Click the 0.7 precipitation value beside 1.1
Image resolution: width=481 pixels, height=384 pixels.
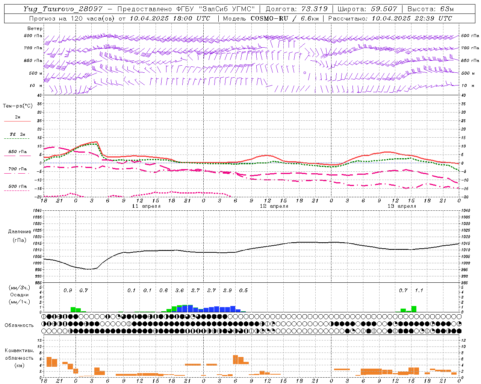[x=403, y=291]
